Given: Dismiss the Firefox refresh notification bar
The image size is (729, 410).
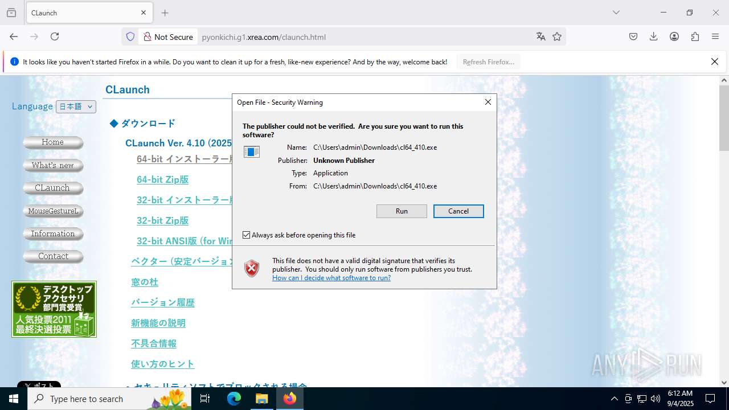Looking at the screenshot, I should [715, 61].
